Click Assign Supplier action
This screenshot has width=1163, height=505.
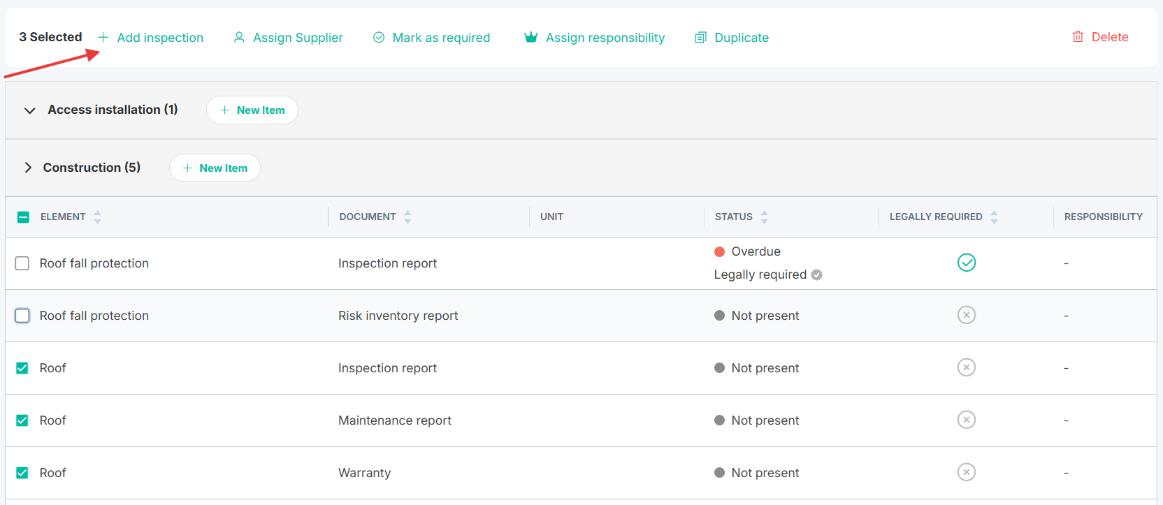click(288, 37)
